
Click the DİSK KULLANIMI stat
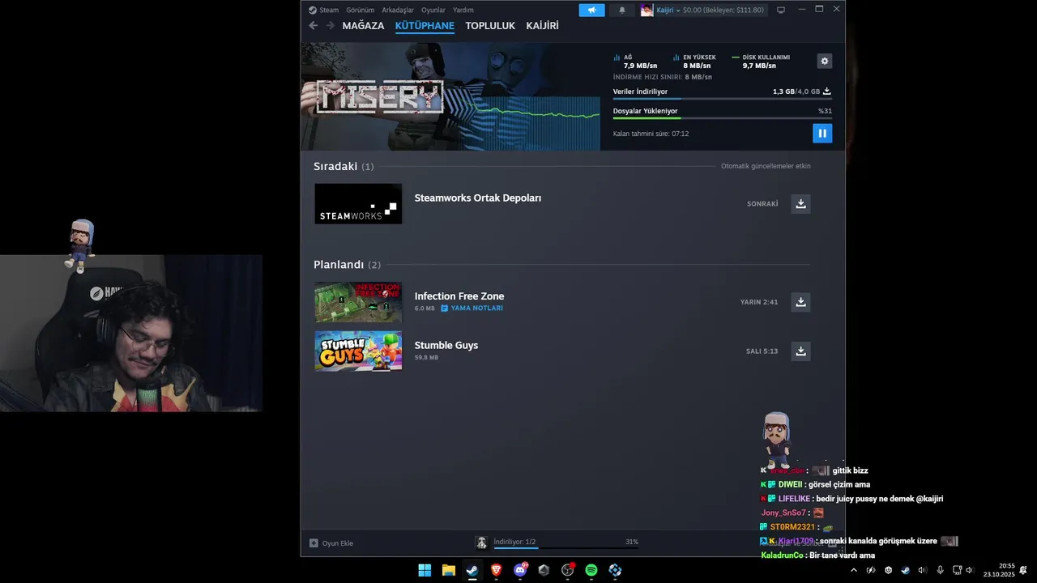pyautogui.click(x=760, y=62)
